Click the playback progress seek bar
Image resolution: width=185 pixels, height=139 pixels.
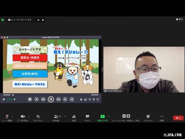pyautogui.click(x=51, y=95)
